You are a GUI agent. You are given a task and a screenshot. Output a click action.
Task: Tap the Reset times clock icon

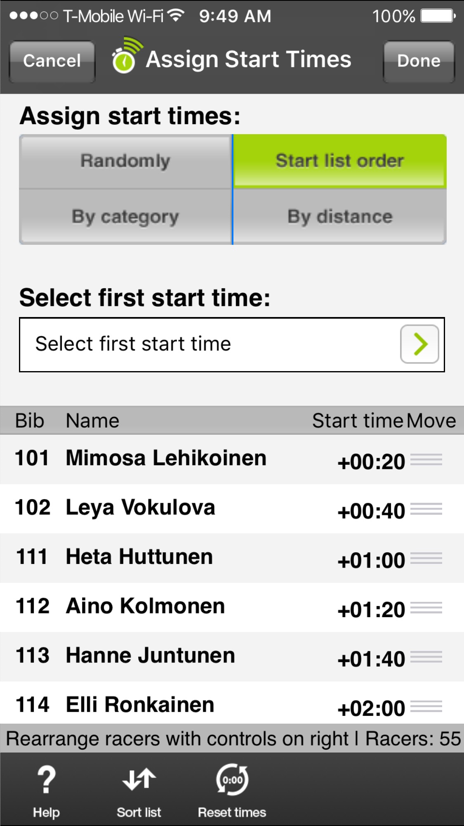coord(232,780)
